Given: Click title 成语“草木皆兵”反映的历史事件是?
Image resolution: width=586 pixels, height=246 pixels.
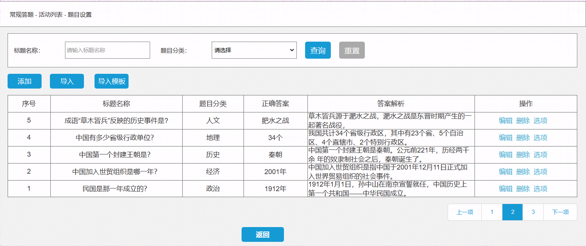Looking at the screenshot, I should pos(116,121).
